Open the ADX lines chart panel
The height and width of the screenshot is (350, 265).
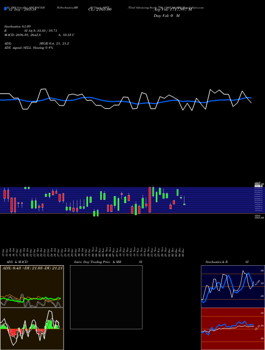(32, 286)
